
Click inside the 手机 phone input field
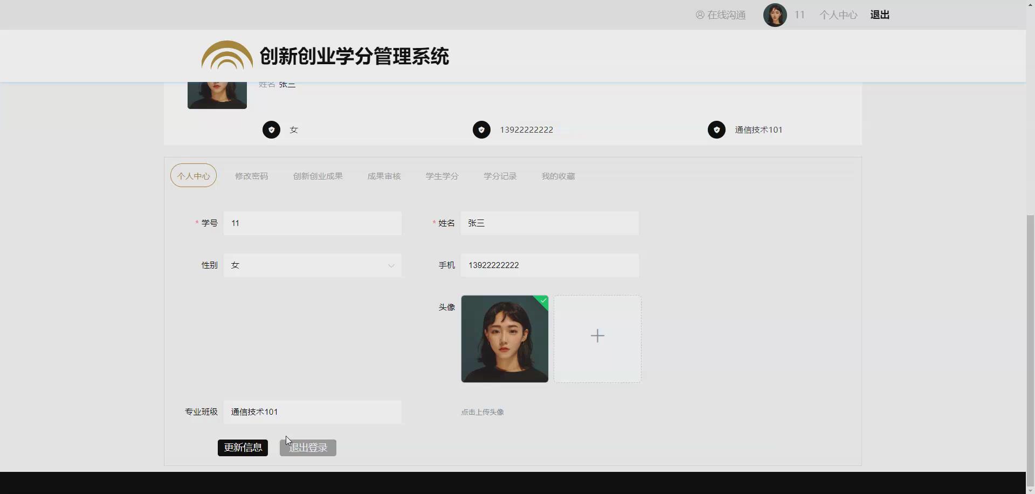point(549,265)
